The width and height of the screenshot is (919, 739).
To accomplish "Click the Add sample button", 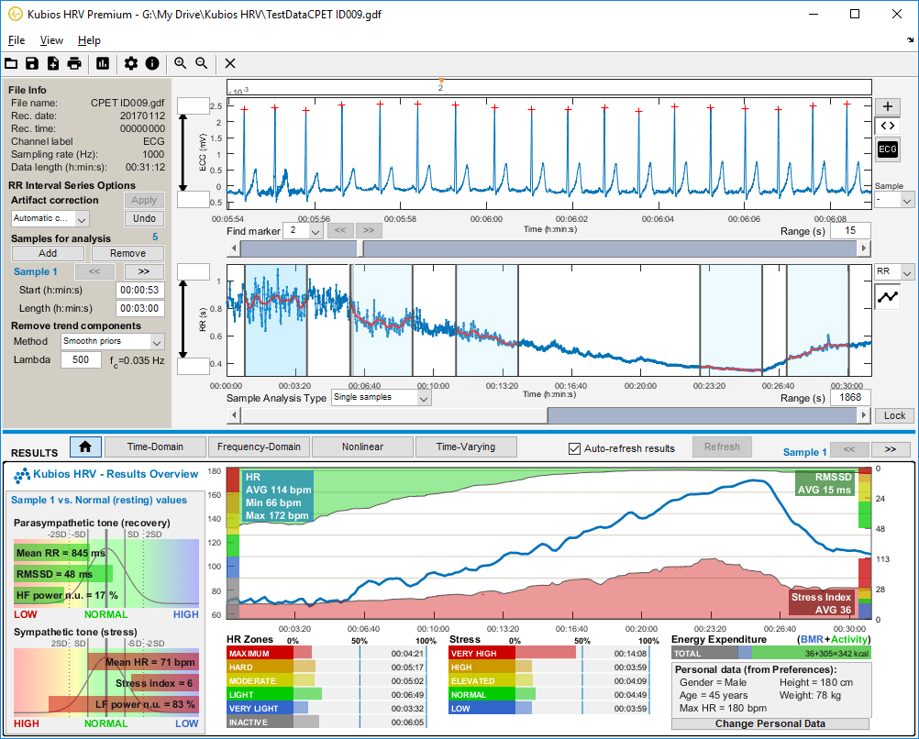I will (x=48, y=253).
